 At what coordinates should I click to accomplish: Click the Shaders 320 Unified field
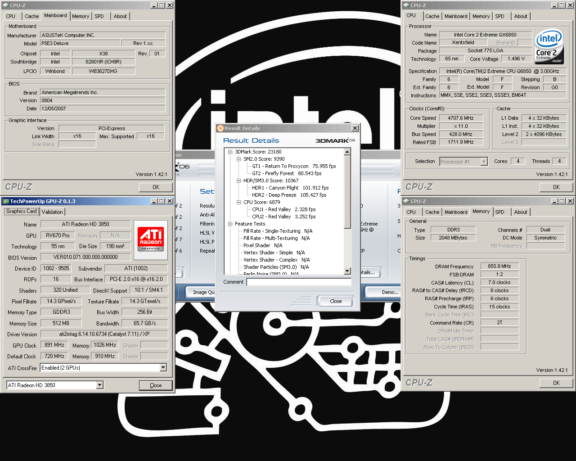point(65,290)
